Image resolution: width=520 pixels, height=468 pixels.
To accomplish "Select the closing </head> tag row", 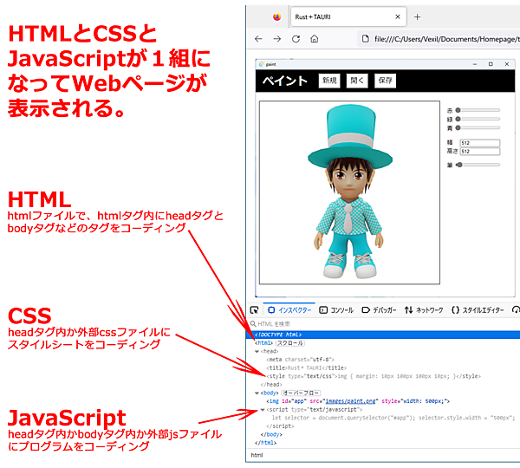I will (271, 385).
